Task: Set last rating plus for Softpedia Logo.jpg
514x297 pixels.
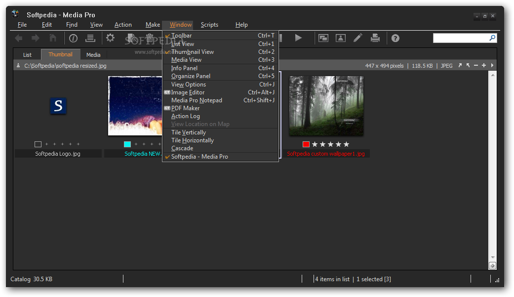Action: click(78, 144)
